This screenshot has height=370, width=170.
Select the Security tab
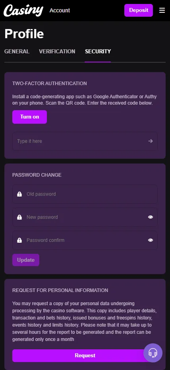coord(98,51)
